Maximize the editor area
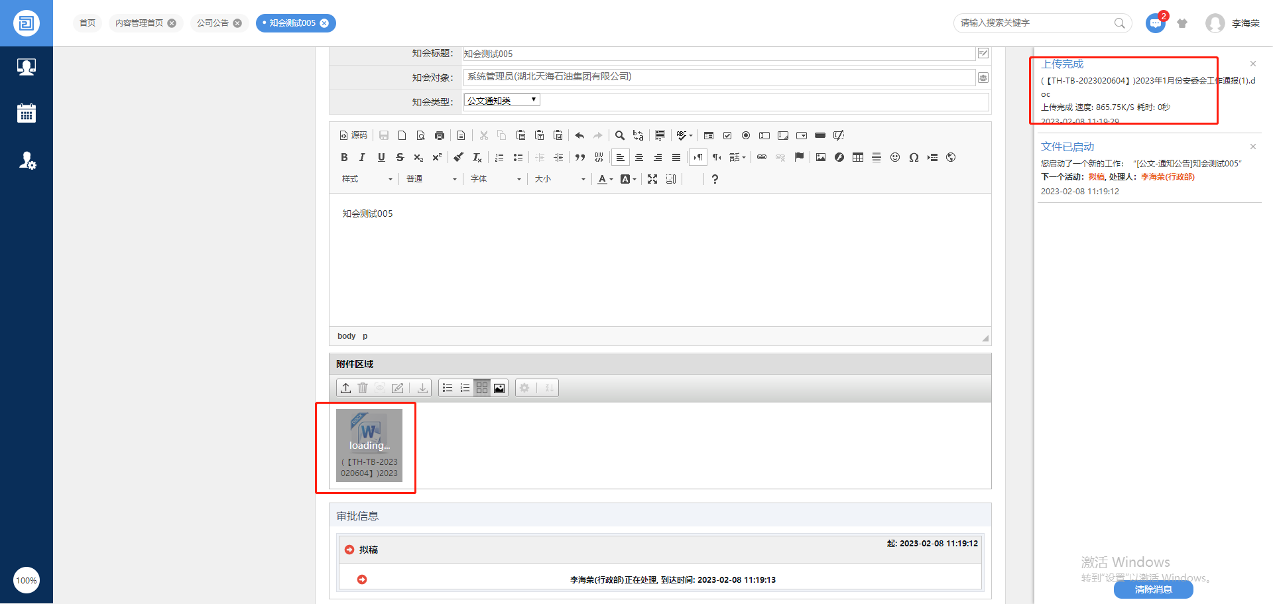 pyautogui.click(x=652, y=179)
